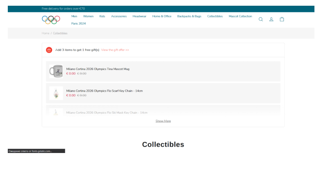Go to Paris 2024 section

coord(78,24)
